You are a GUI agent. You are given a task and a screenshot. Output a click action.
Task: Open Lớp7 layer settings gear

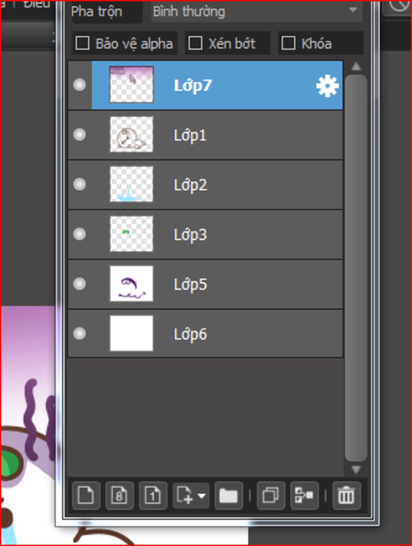pyautogui.click(x=327, y=85)
